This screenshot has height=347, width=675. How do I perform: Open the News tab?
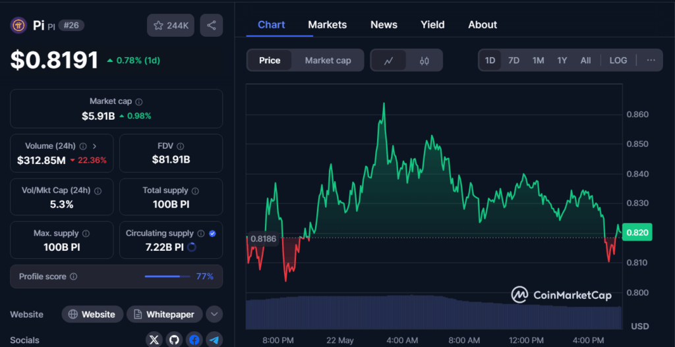[x=384, y=25]
